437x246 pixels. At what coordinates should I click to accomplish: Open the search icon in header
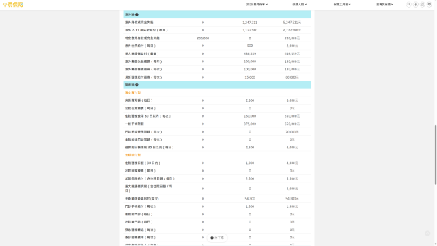[408, 5]
